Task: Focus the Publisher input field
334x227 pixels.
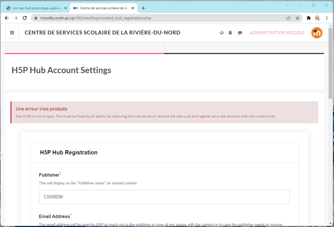Action: coord(164,197)
